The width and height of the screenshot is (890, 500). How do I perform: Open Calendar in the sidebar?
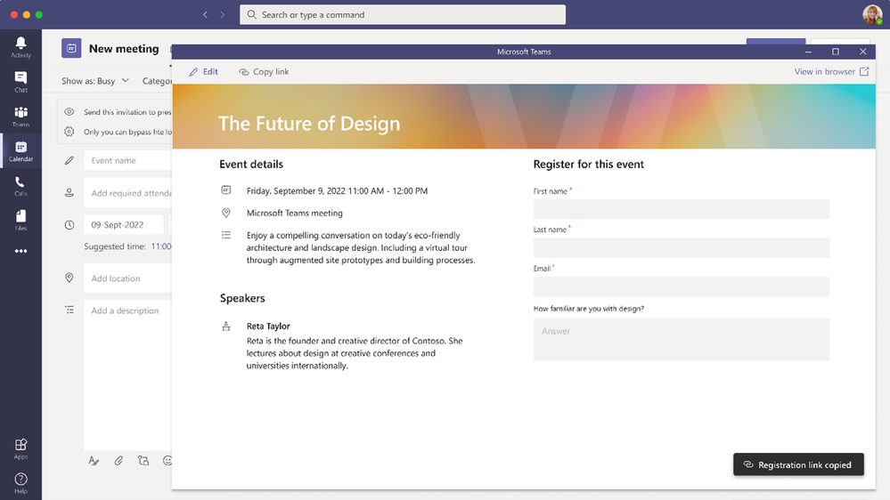20,150
